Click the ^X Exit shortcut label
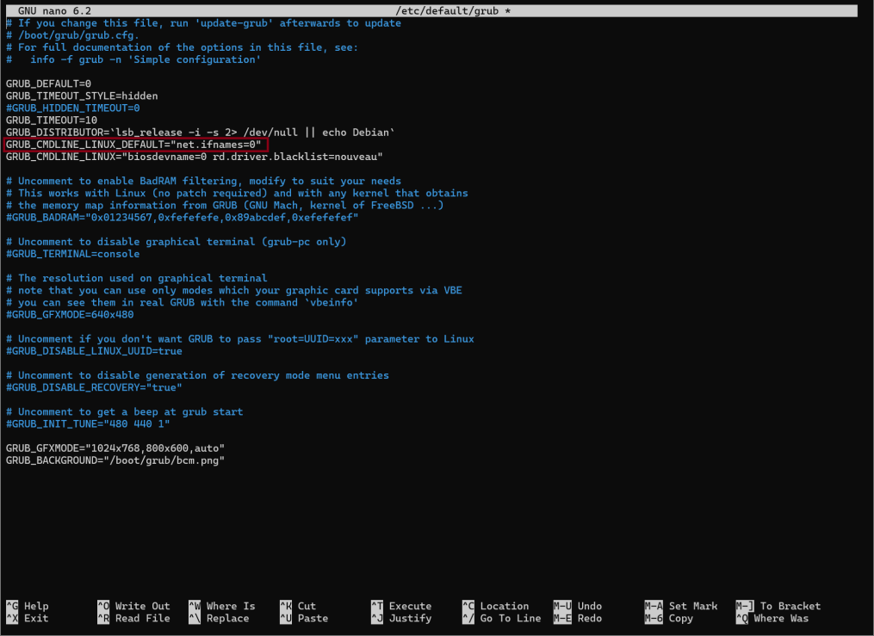This screenshot has height=636, width=874. pos(28,618)
